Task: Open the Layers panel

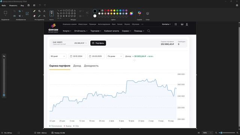Action: coord(147,13)
